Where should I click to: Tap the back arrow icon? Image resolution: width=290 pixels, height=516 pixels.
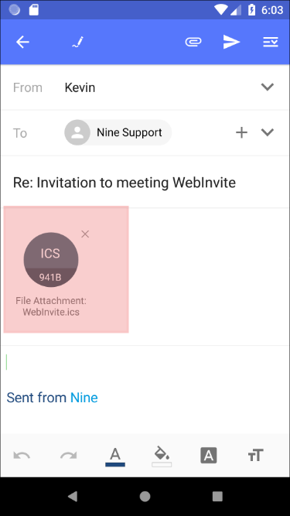coord(22,42)
